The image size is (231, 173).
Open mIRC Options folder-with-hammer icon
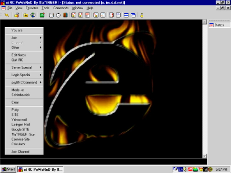click(x=17, y=15)
